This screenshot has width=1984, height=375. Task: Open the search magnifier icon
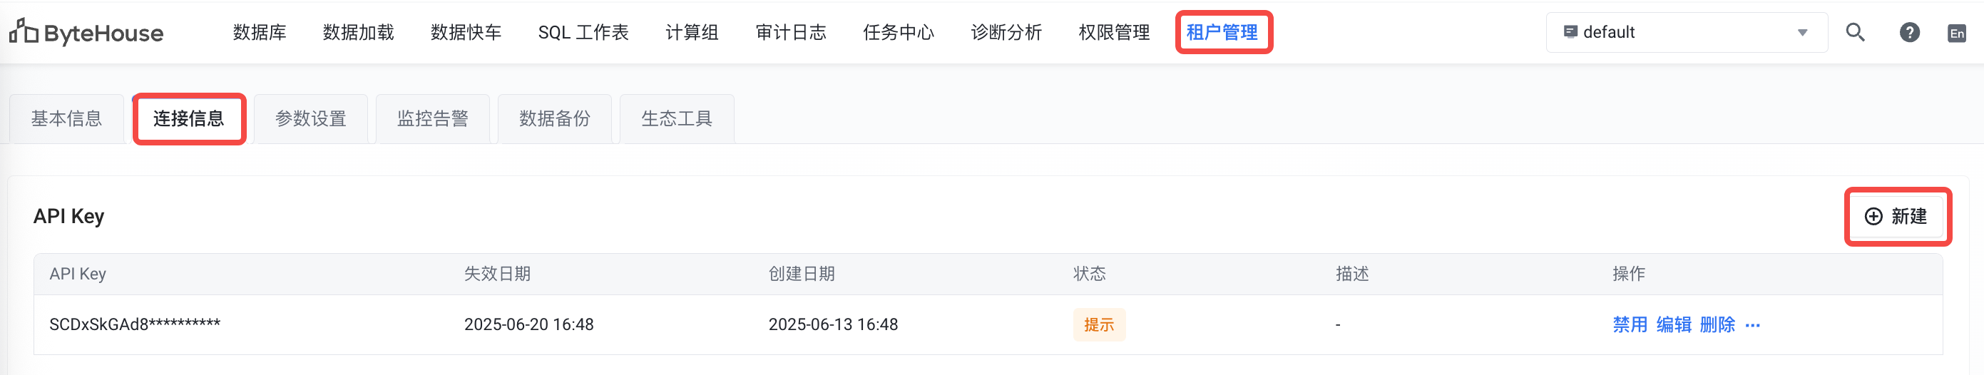tap(1856, 32)
